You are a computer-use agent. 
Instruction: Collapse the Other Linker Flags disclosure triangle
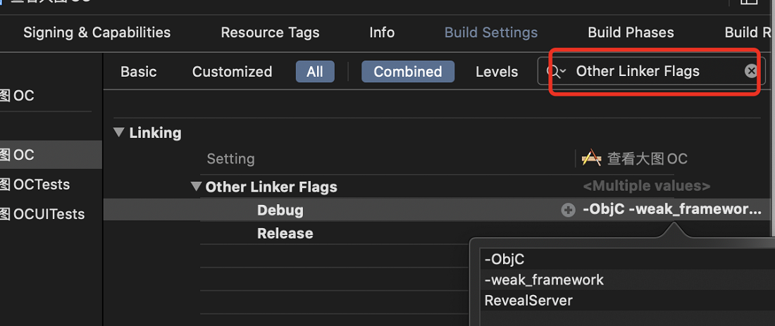coord(197,187)
